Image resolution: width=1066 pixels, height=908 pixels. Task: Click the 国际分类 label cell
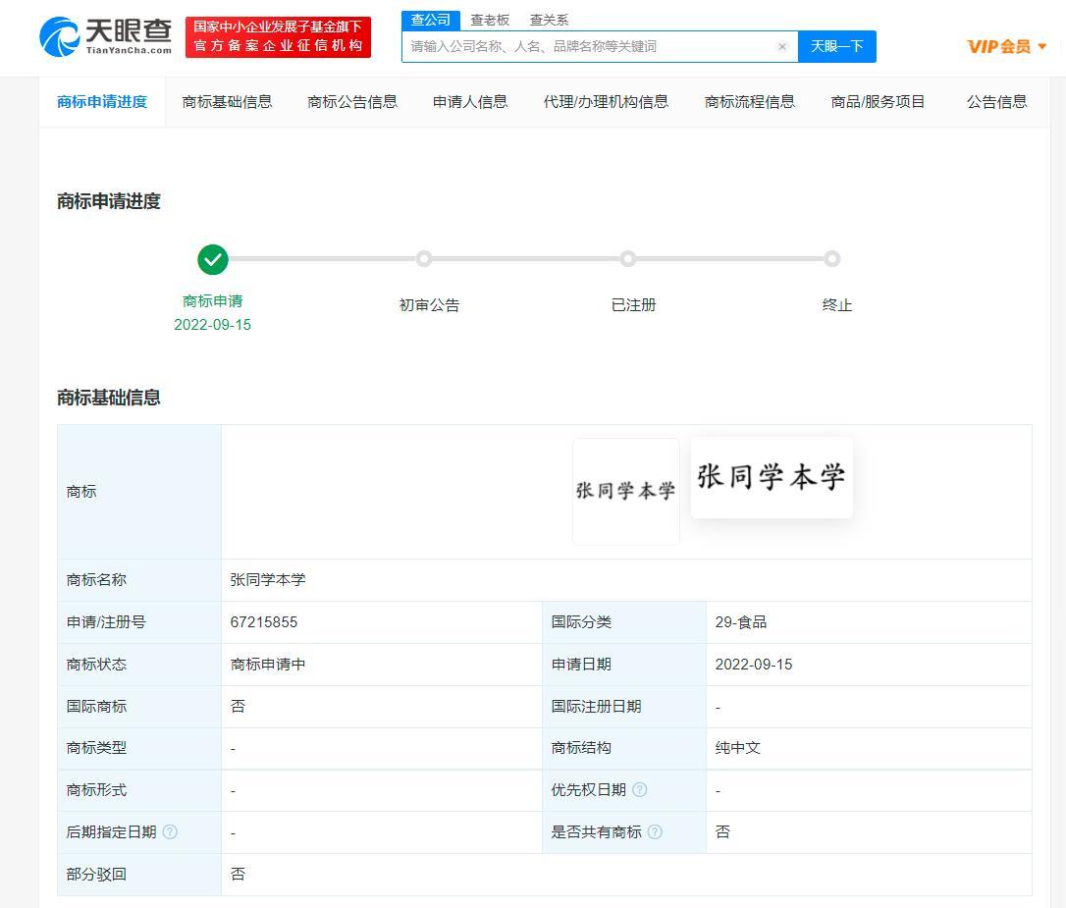[624, 622]
